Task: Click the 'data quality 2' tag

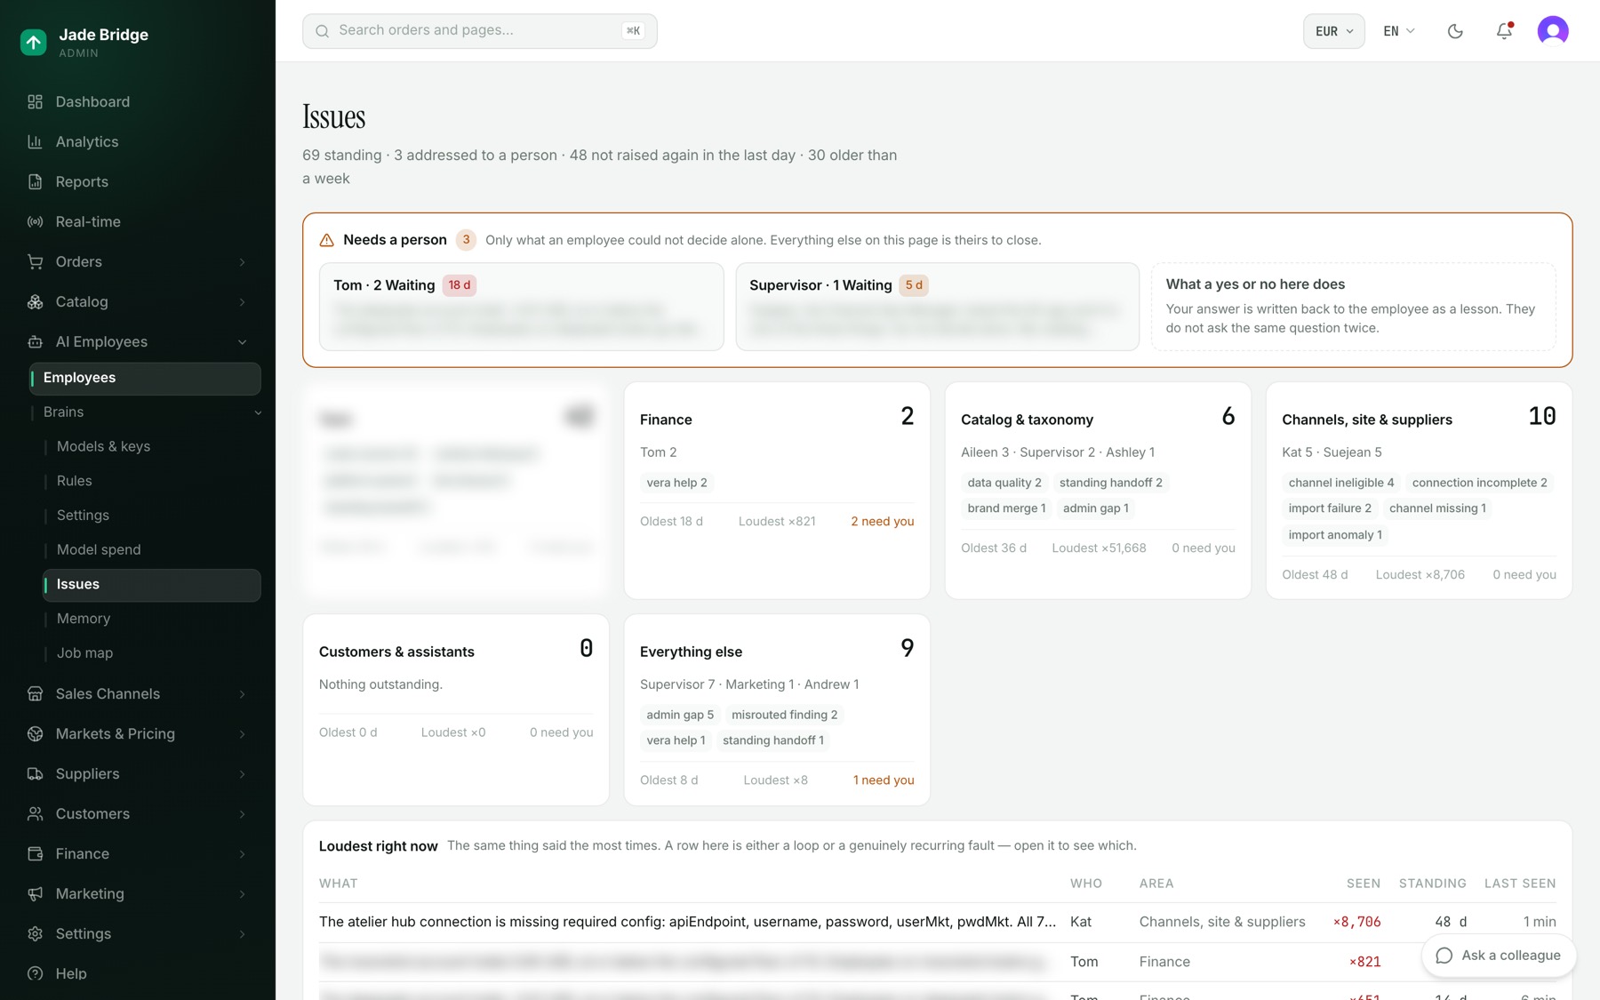Action: 1004,483
